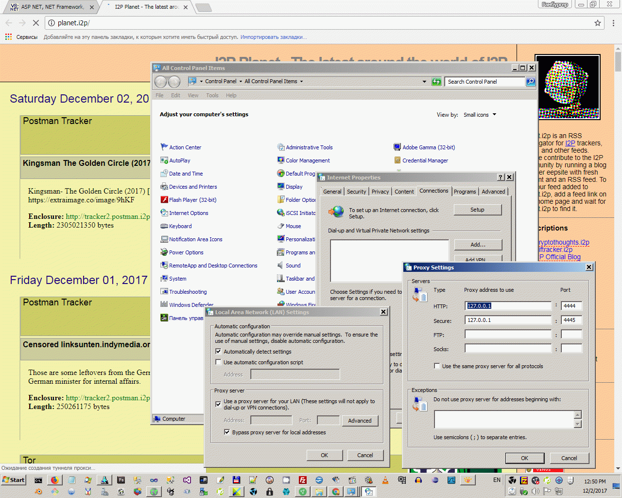
Task: Open the Mouse control panel item
Action: point(289,226)
